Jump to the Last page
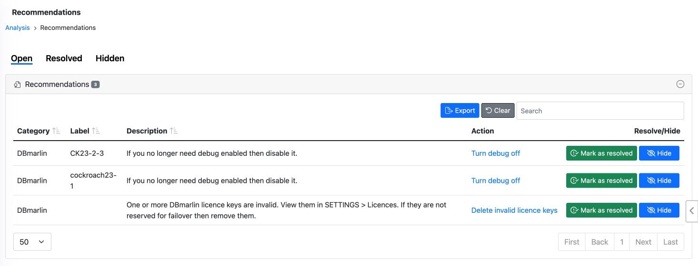 pos(670,242)
